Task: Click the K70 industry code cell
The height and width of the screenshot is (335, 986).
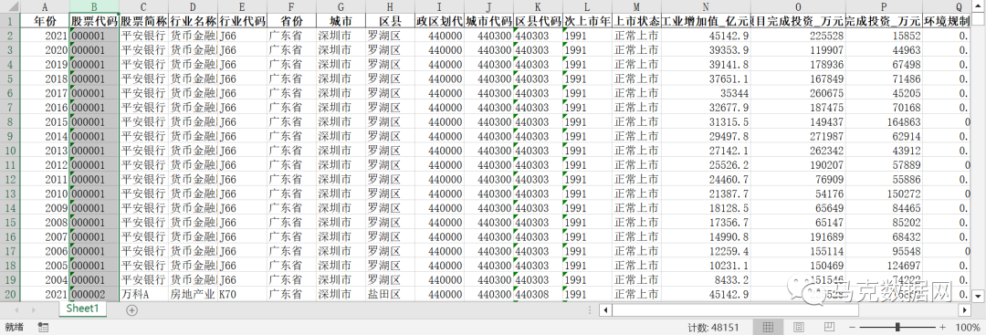Action: 242,294
